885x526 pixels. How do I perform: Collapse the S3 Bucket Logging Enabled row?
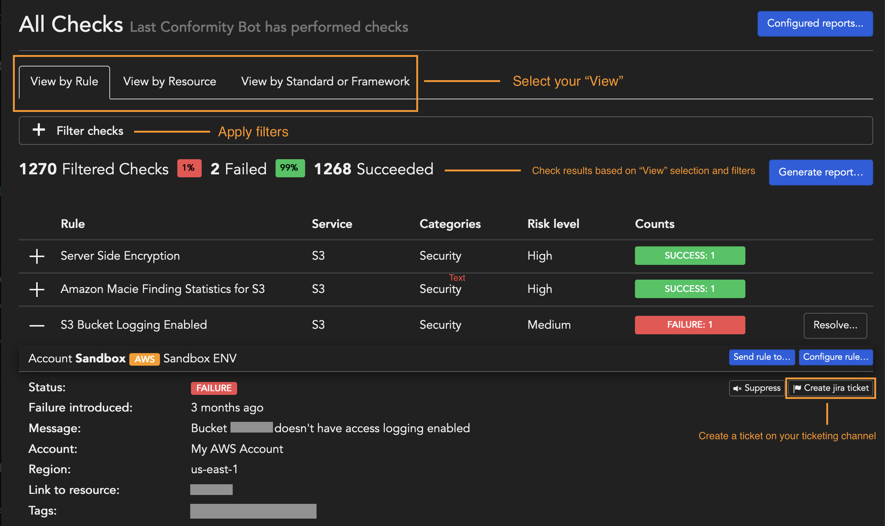point(37,325)
